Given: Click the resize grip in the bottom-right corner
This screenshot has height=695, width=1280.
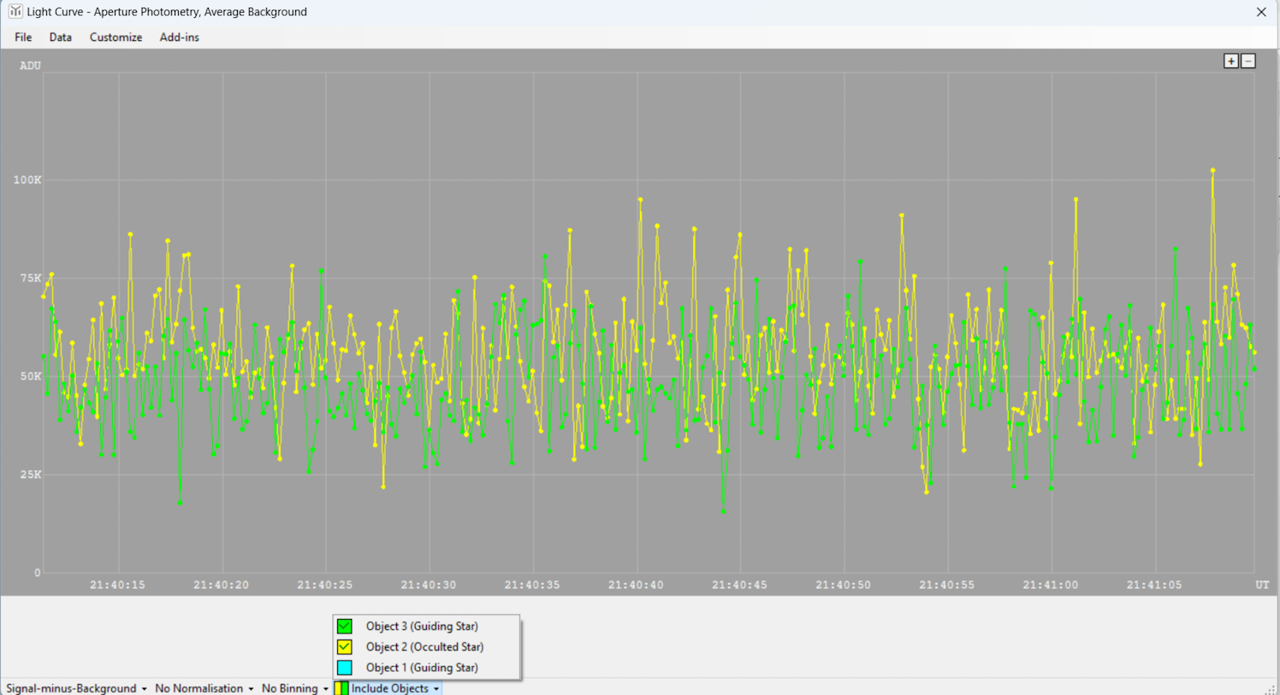Looking at the screenshot, I should [1271, 689].
